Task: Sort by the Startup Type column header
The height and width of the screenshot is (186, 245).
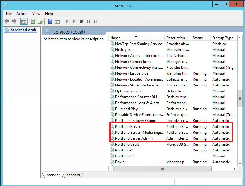Action: coord(224,38)
